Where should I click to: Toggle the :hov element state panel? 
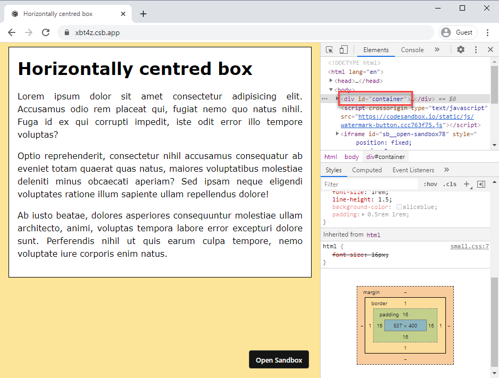click(431, 184)
